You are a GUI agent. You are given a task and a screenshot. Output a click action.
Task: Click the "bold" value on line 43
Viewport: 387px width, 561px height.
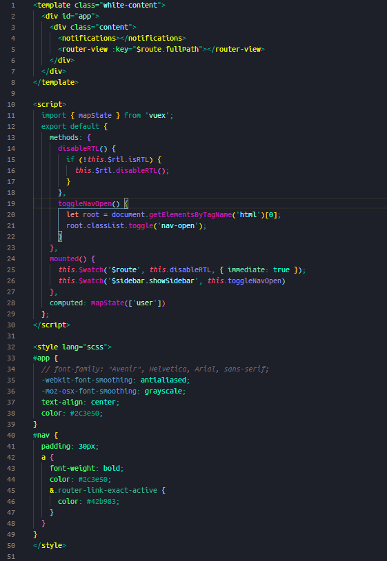[x=112, y=469]
